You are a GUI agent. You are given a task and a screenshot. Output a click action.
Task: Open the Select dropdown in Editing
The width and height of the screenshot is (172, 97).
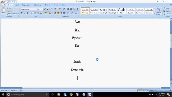point(167,14)
